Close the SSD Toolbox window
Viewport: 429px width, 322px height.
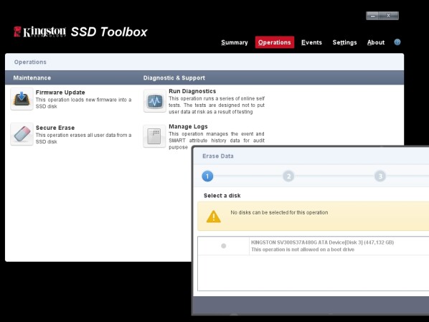click(389, 16)
